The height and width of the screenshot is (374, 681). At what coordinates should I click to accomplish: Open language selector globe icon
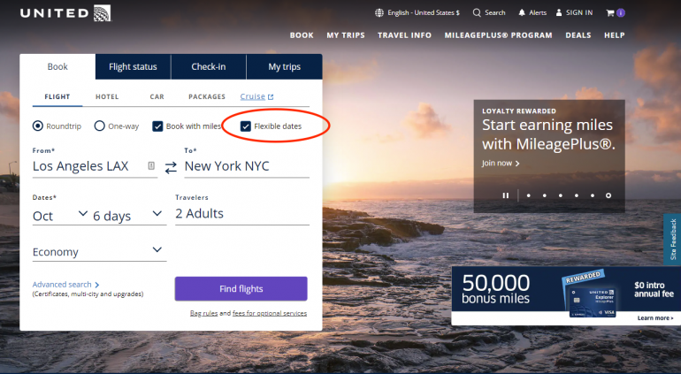[x=379, y=12]
